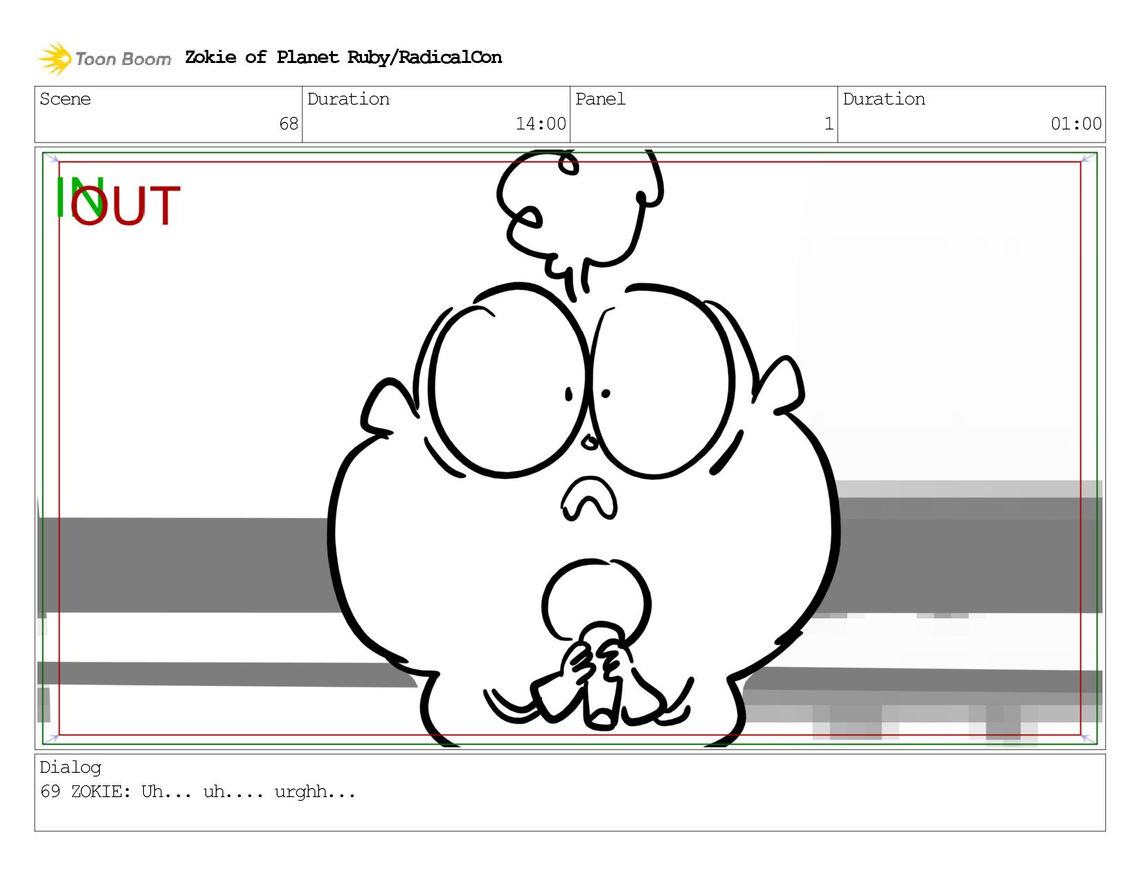Click the scene duration '14:00'
Viewport: 1142px width, 883px height.
pos(541,124)
